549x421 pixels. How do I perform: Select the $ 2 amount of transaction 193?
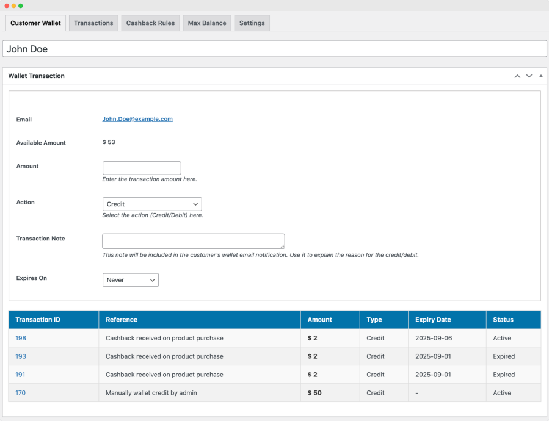312,356
